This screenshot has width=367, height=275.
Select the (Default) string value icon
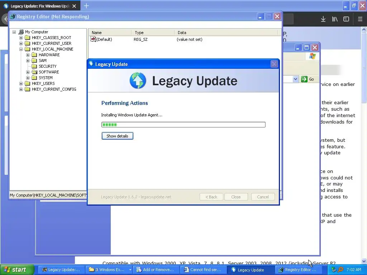click(x=93, y=39)
